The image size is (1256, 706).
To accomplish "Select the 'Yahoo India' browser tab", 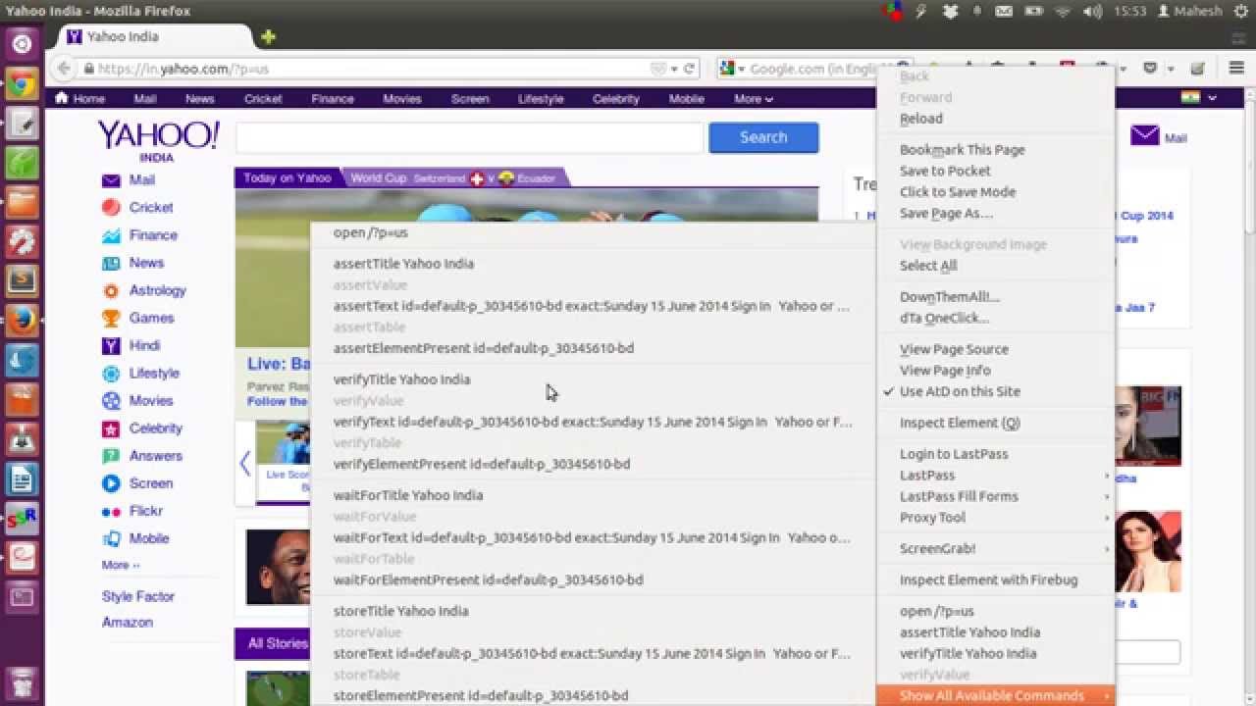I will [153, 36].
